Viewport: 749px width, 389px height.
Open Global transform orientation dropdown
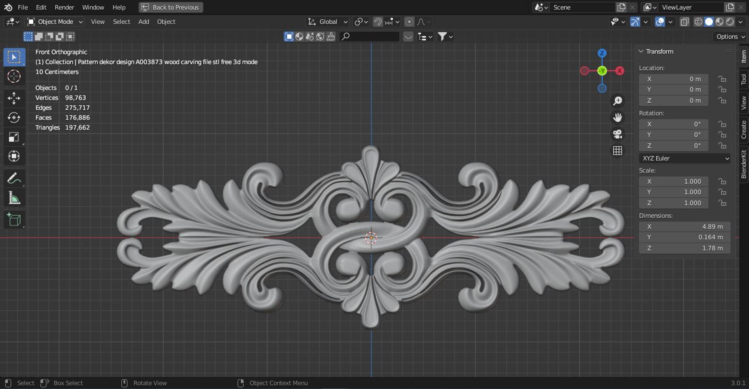click(327, 22)
